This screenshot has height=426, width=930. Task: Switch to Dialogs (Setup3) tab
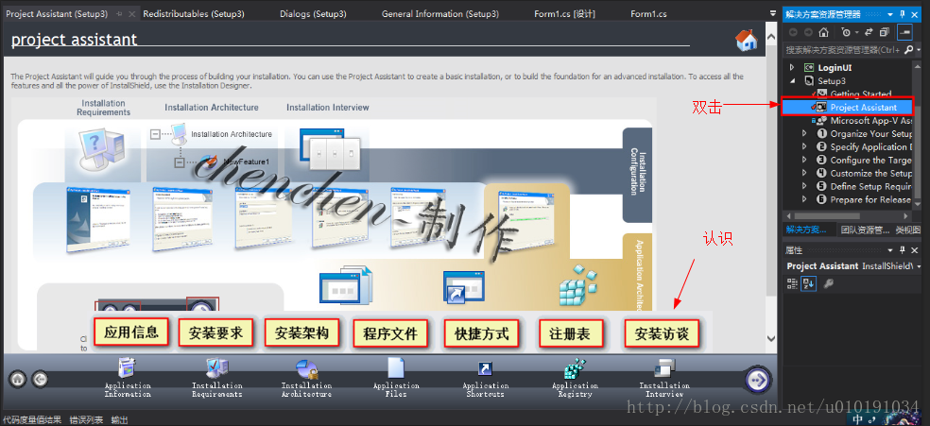313,13
